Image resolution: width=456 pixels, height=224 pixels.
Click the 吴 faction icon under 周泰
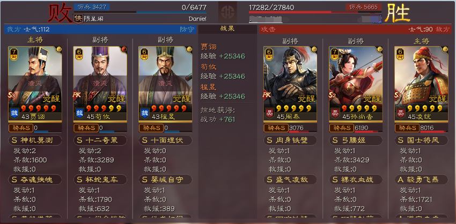coord(269,113)
